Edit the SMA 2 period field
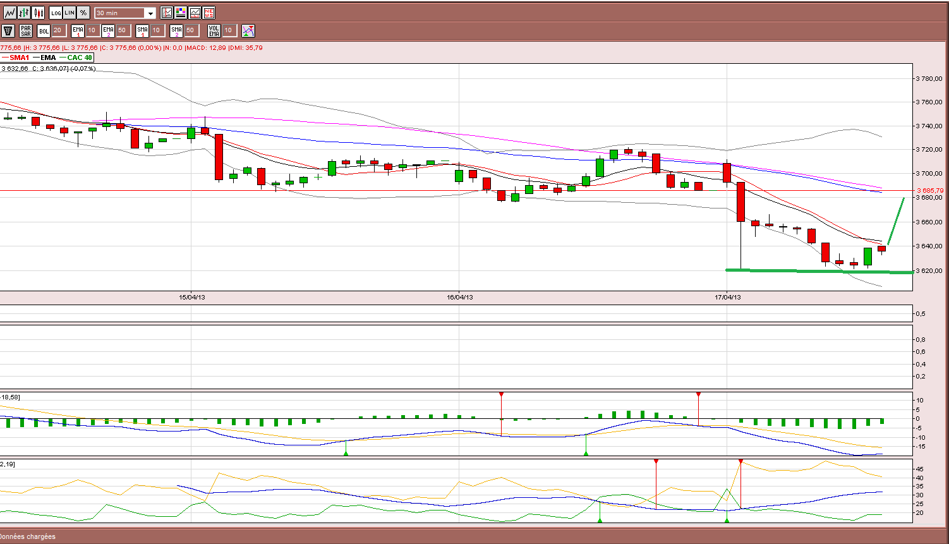 click(191, 30)
